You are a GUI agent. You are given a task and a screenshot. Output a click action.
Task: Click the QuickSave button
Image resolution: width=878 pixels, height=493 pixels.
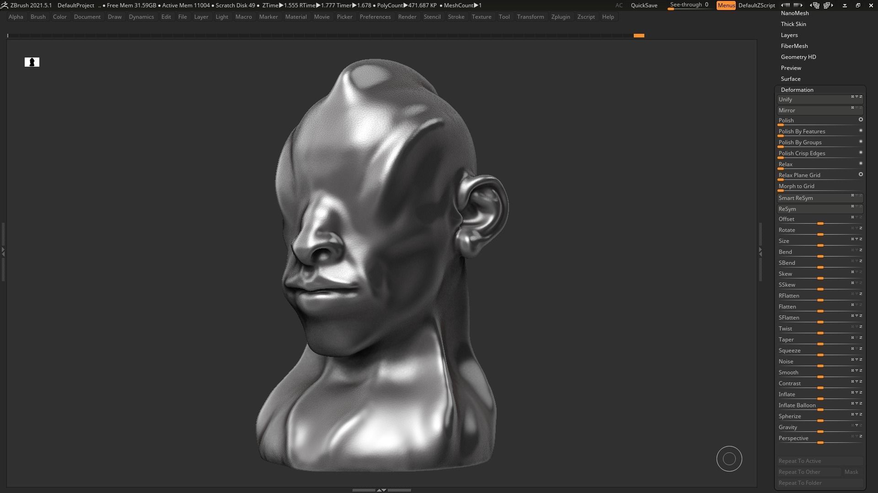(644, 5)
